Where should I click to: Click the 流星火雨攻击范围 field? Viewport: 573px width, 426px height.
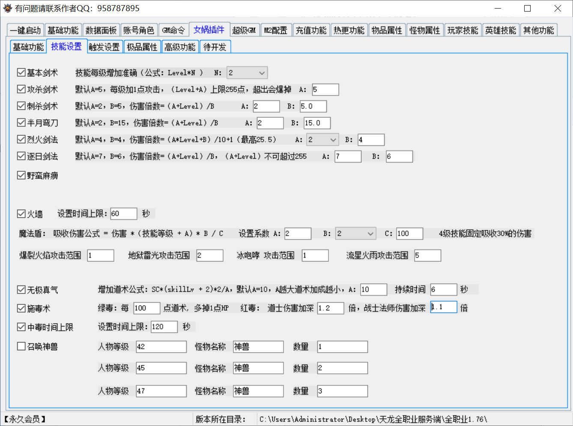(x=427, y=255)
